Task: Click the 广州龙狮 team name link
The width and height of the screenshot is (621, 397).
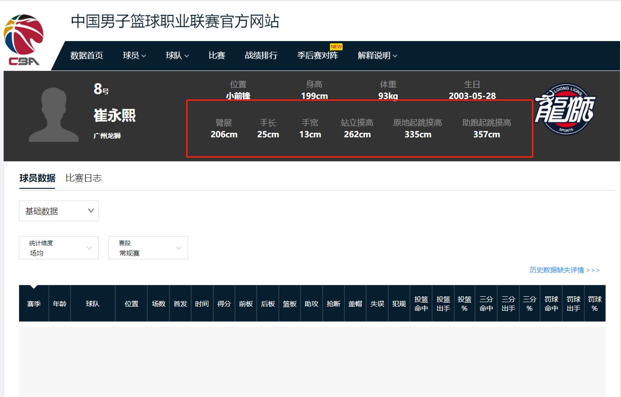Action: click(107, 136)
